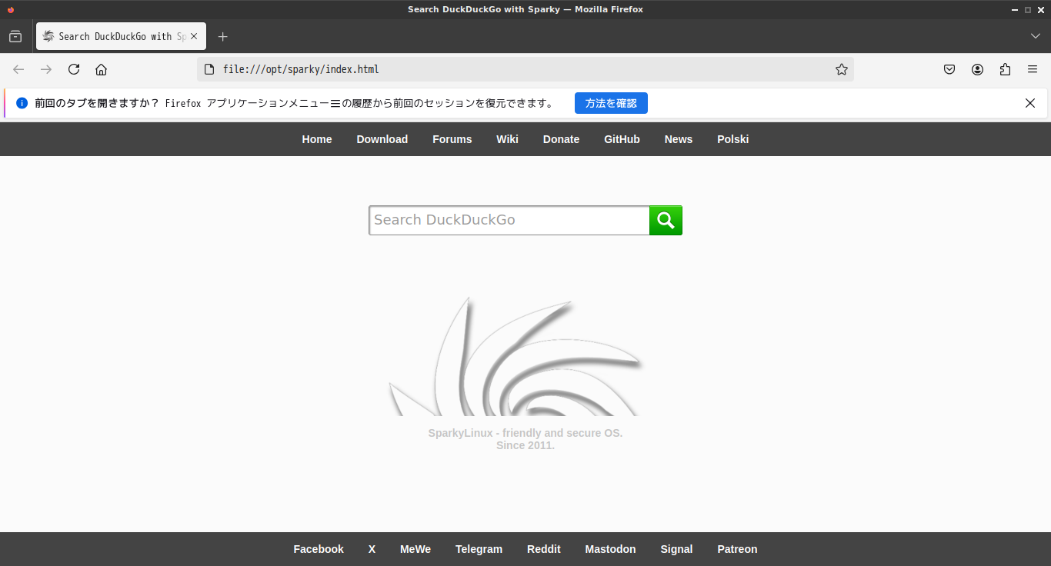Expand the list all tabs chevron
1051x566 pixels.
coord(1036,36)
